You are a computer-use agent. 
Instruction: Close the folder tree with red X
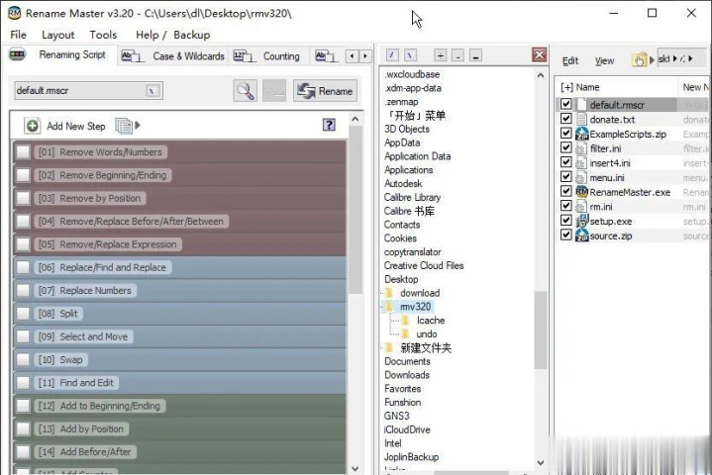tap(539, 55)
